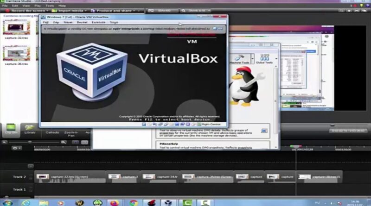Viewport: 371px width, 206px height.
Task: Toggle the lower visibility icon on Track 1
Action: (31, 191)
